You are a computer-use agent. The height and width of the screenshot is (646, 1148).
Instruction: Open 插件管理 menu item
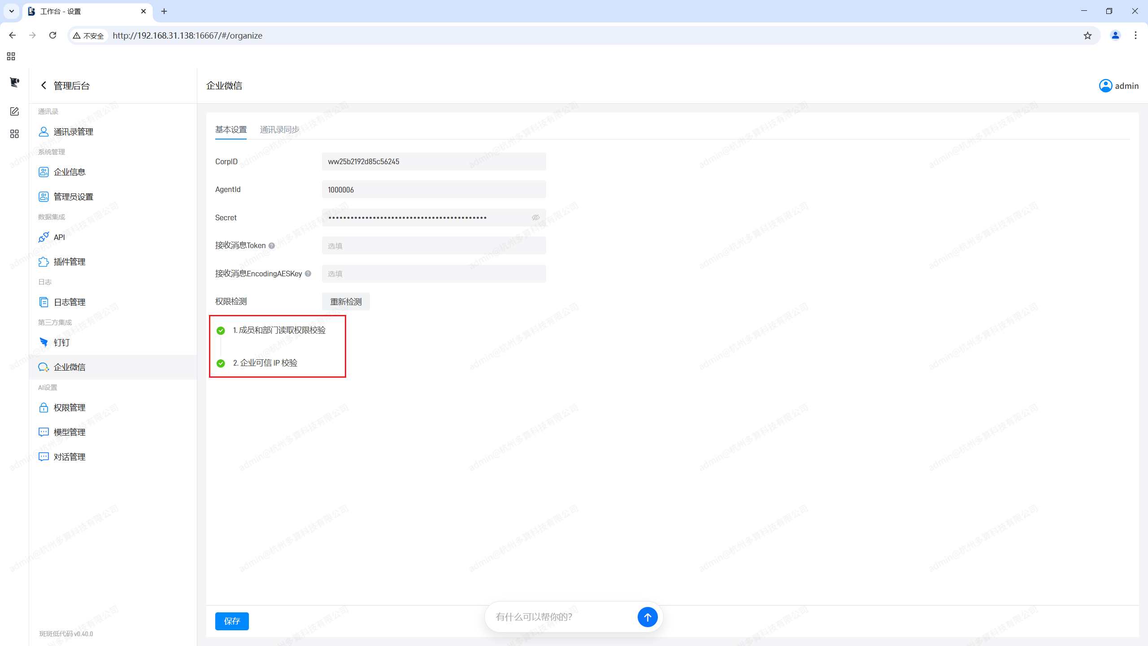(113, 262)
